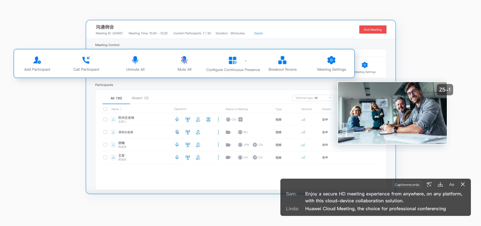Click the Z5-1 video thumbnail
The height and width of the screenshot is (226, 481).
click(392, 113)
